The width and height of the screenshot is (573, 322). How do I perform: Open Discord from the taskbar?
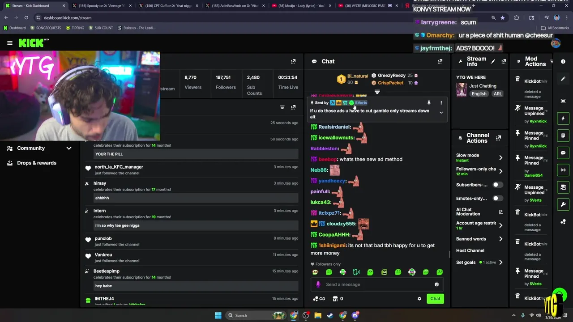click(355, 315)
